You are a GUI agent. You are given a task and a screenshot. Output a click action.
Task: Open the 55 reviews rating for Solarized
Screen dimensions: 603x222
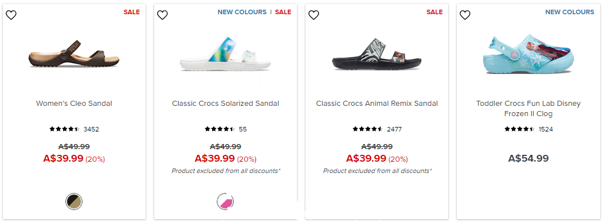pyautogui.click(x=226, y=129)
